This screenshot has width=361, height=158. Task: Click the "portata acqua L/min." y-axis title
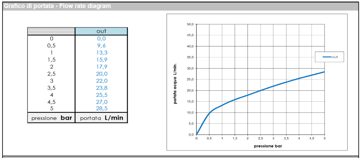[x=175, y=82]
